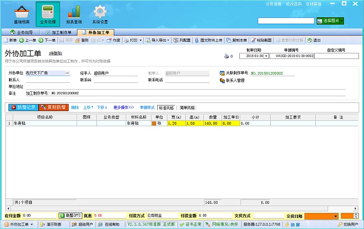Click the 更多操作>>> link

click(123, 108)
